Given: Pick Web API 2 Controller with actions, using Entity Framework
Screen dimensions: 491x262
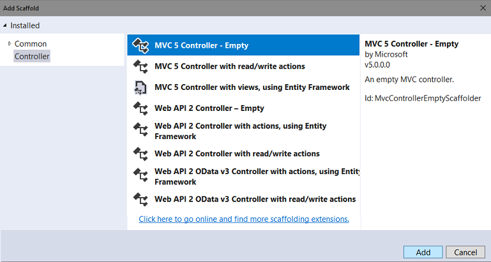Looking at the screenshot, I should pyautogui.click(x=243, y=131).
